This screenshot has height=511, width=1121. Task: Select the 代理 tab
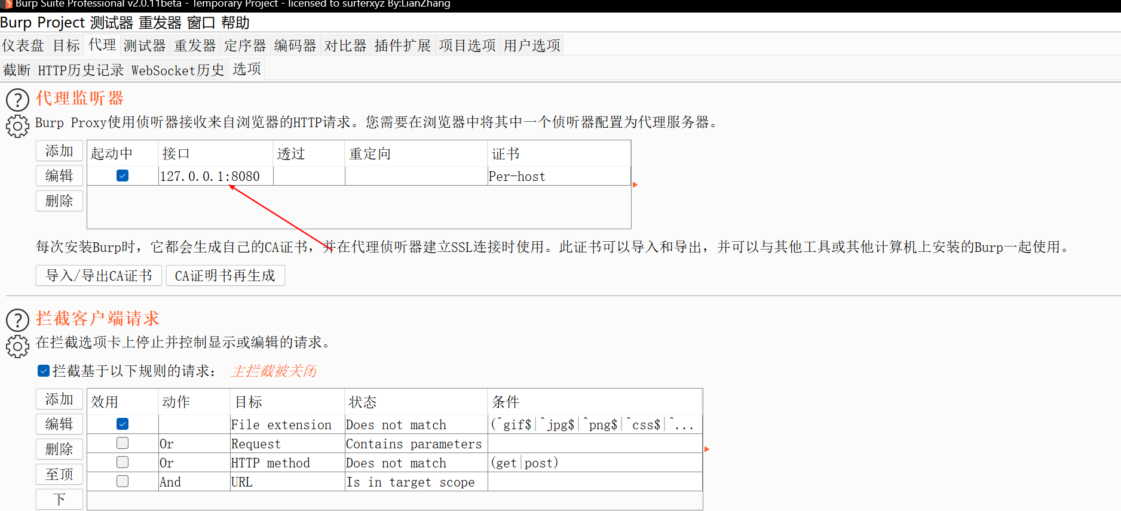pyautogui.click(x=102, y=45)
